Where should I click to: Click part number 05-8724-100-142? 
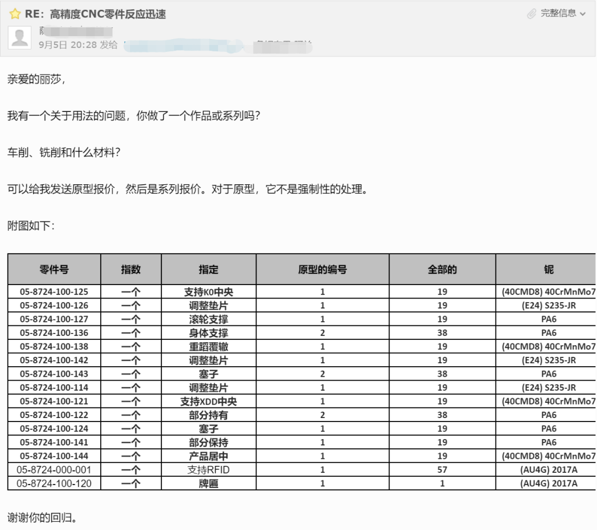54,360
